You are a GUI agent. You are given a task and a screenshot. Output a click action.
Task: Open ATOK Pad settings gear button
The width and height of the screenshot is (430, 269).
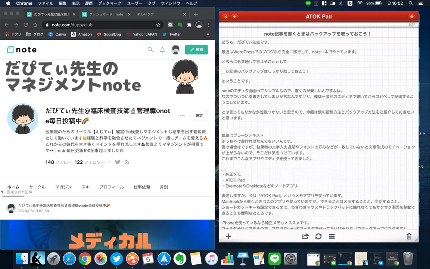click(412, 16)
